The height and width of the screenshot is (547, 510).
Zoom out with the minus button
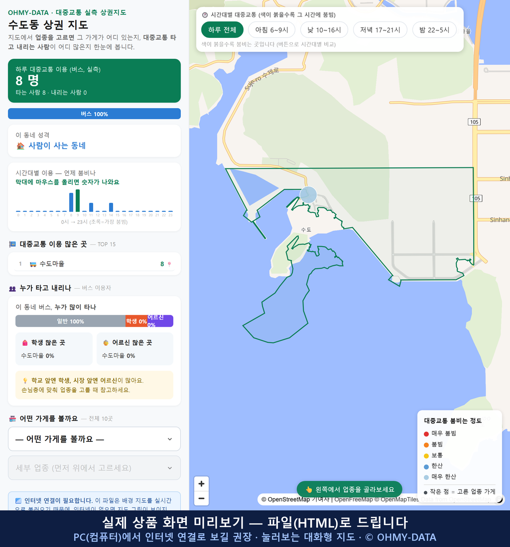tap(201, 498)
